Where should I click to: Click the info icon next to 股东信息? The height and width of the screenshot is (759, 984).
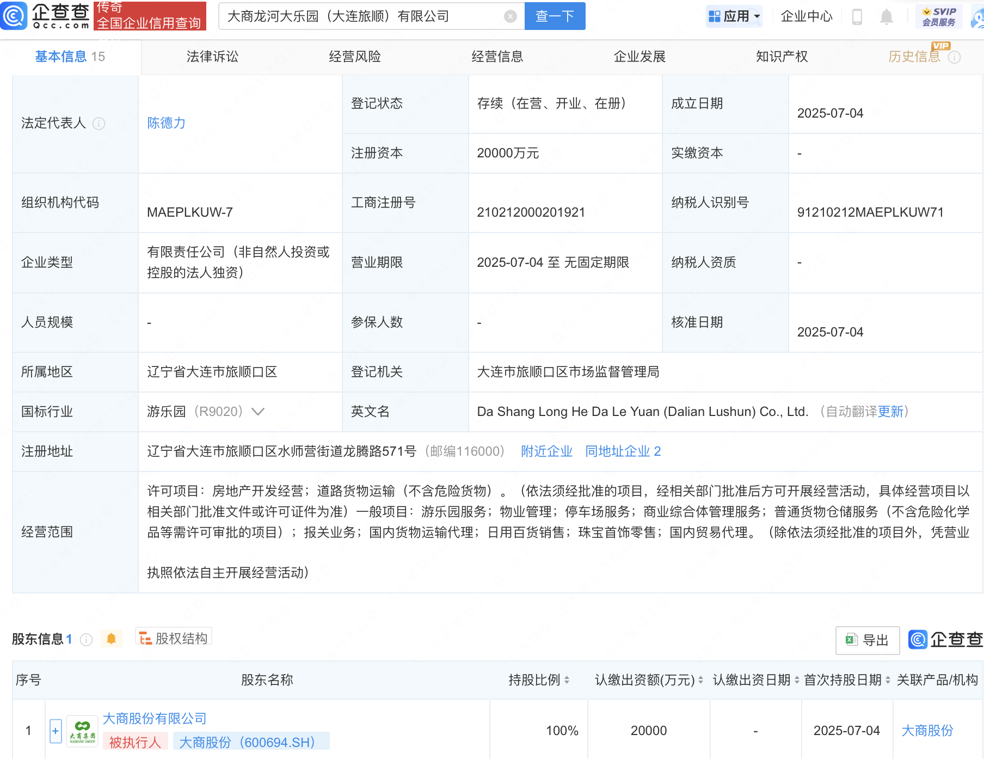click(x=86, y=639)
